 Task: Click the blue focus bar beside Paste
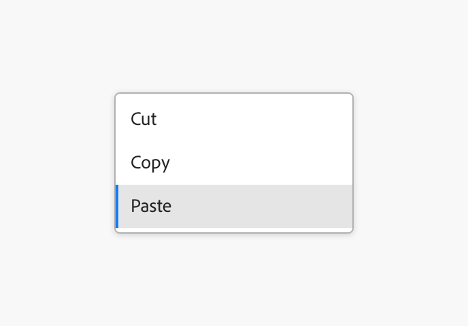click(117, 206)
